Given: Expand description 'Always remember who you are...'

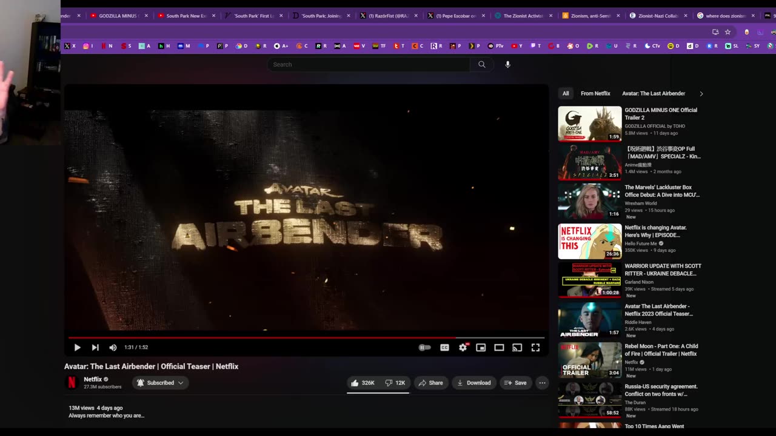Looking at the screenshot, I should point(107,415).
